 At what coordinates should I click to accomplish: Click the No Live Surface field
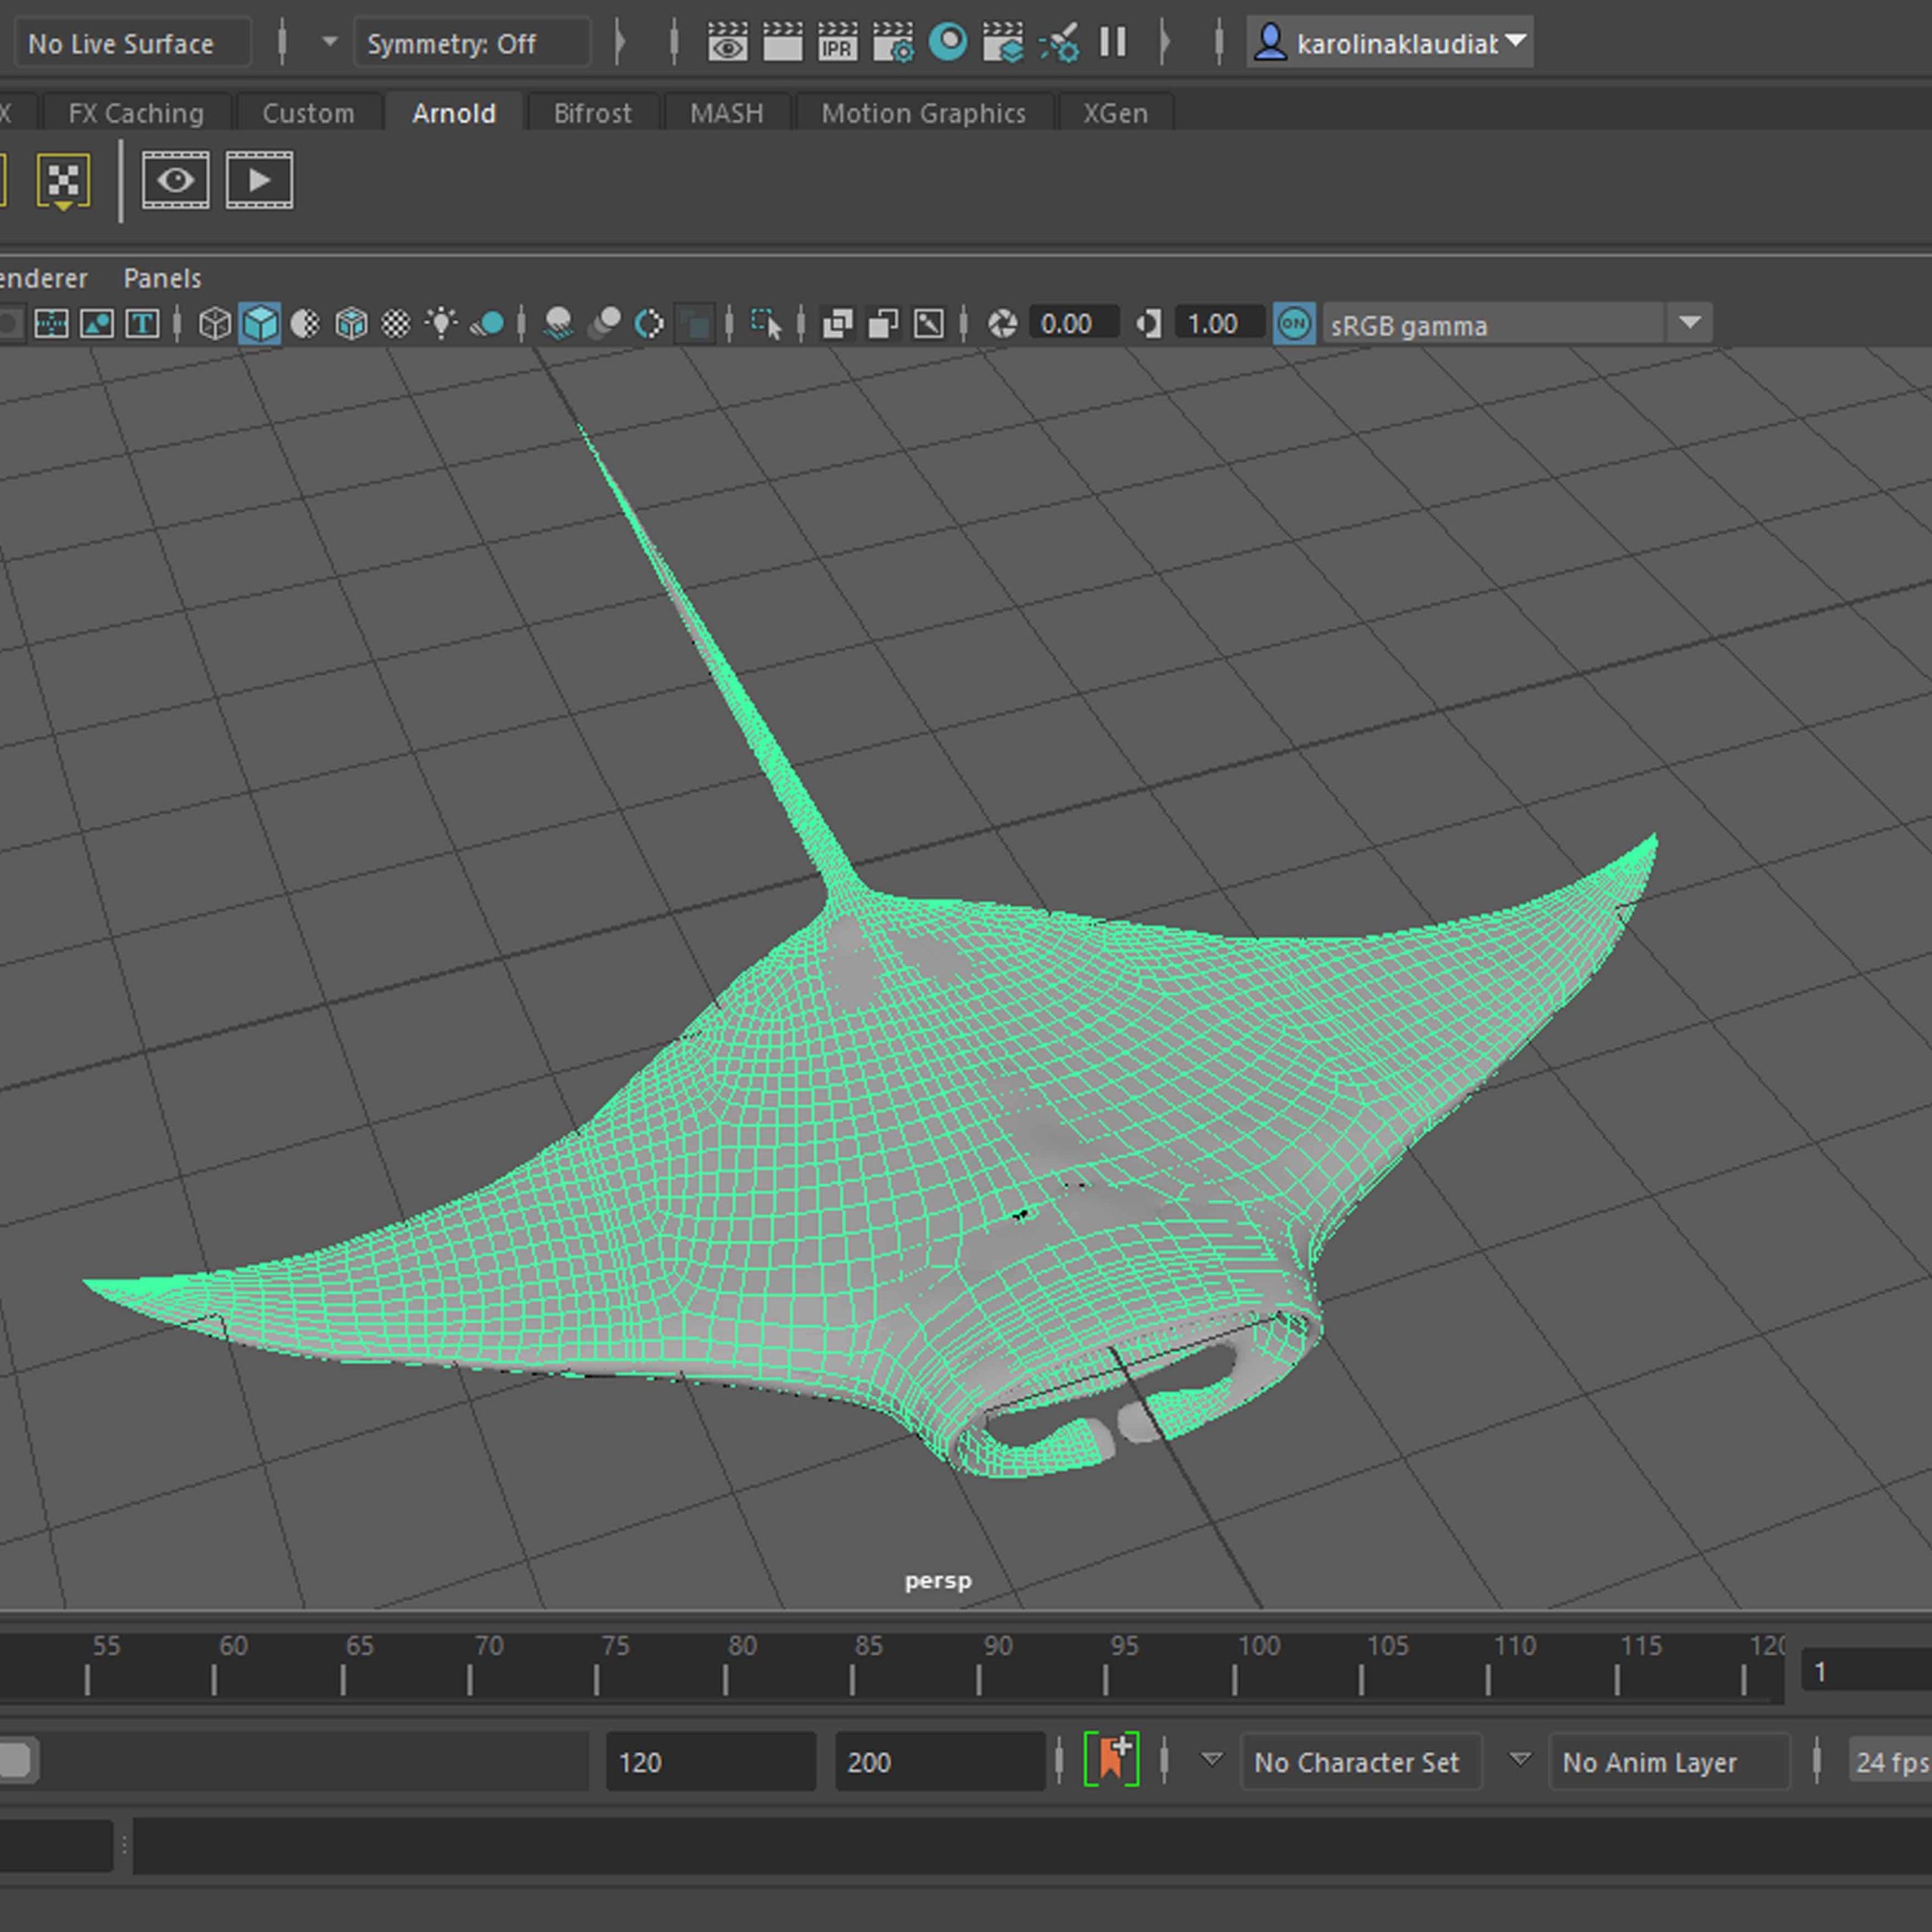[x=132, y=43]
